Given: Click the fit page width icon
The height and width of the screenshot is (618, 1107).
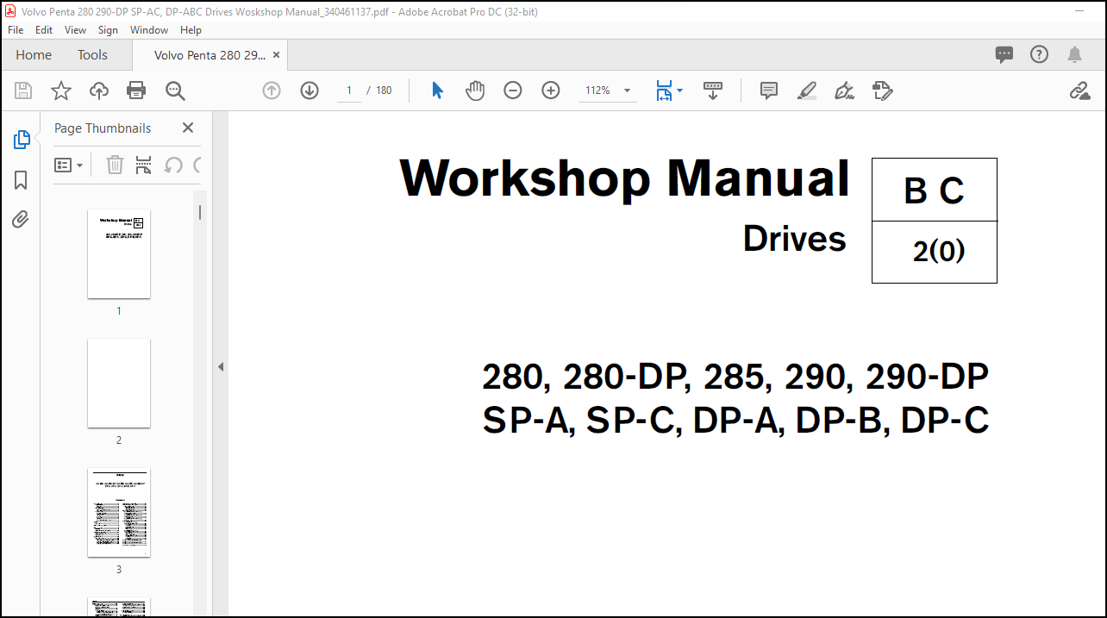Looking at the screenshot, I should tap(663, 91).
